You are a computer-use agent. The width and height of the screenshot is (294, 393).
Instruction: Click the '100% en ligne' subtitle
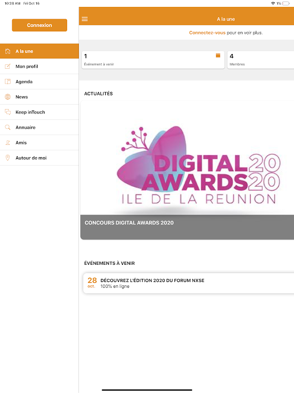tap(115, 286)
